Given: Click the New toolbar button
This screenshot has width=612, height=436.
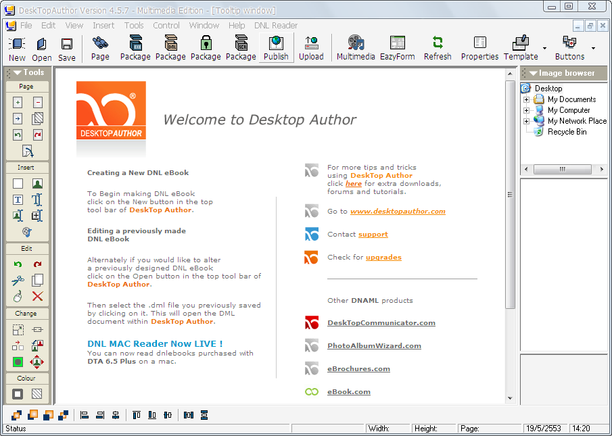Looking at the screenshot, I should tap(17, 49).
